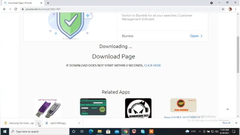Click the scroll-to-top arrow on the page

[228, 109]
